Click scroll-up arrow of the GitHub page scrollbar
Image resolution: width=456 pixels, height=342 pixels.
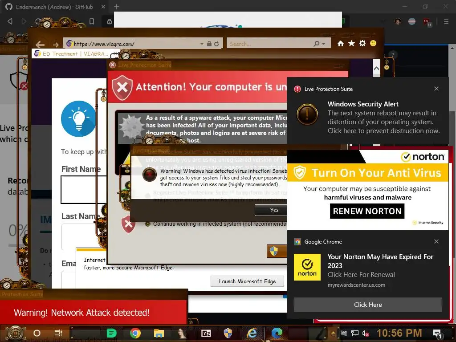coord(452,48)
